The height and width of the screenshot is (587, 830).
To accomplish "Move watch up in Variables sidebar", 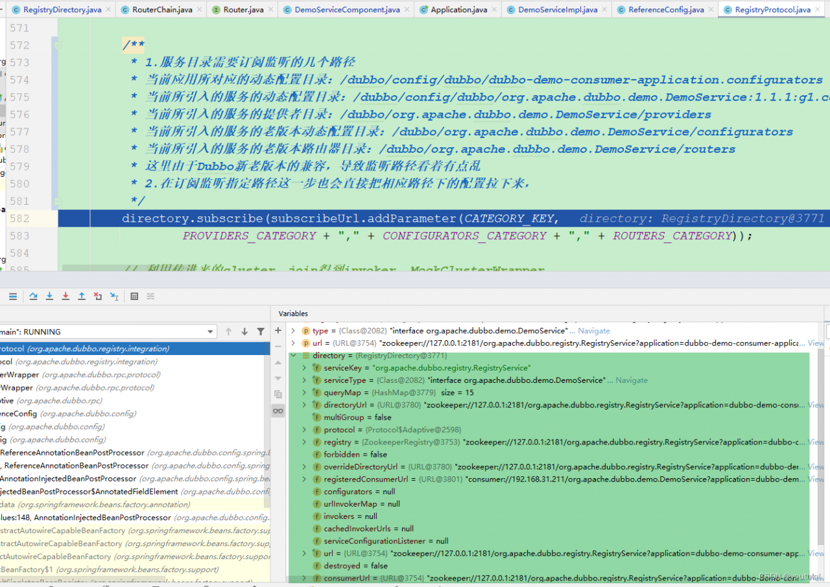I will click(278, 363).
